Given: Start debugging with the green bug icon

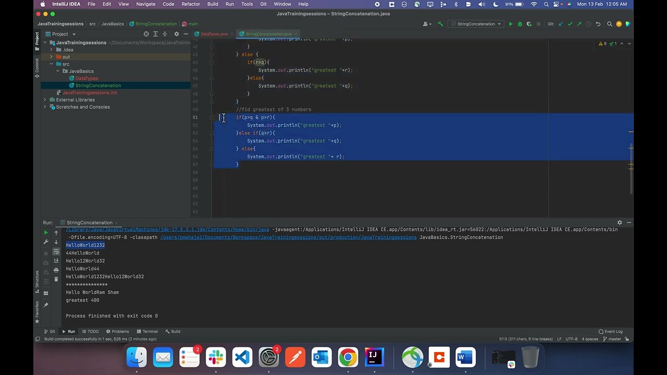Looking at the screenshot, I should coord(520,24).
